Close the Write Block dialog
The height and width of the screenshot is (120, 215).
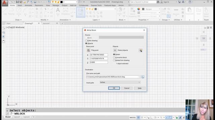tap(144, 30)
